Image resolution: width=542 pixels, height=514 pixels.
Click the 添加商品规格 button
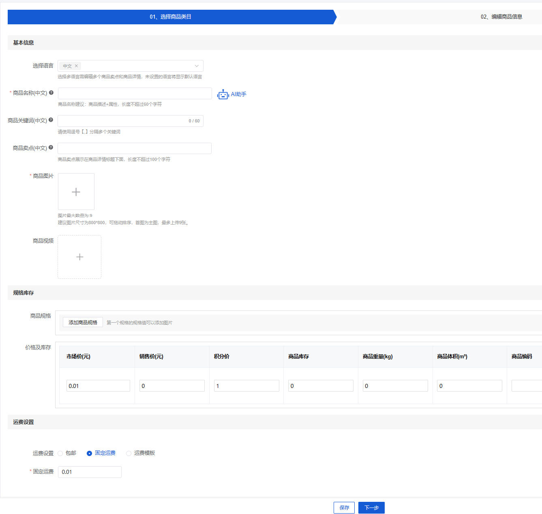click(x=83, y=322)
